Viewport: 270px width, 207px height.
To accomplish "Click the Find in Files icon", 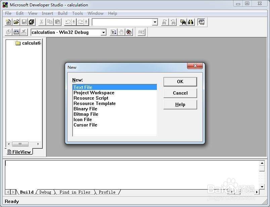I will pyautogui.click(x=183, y=22).
